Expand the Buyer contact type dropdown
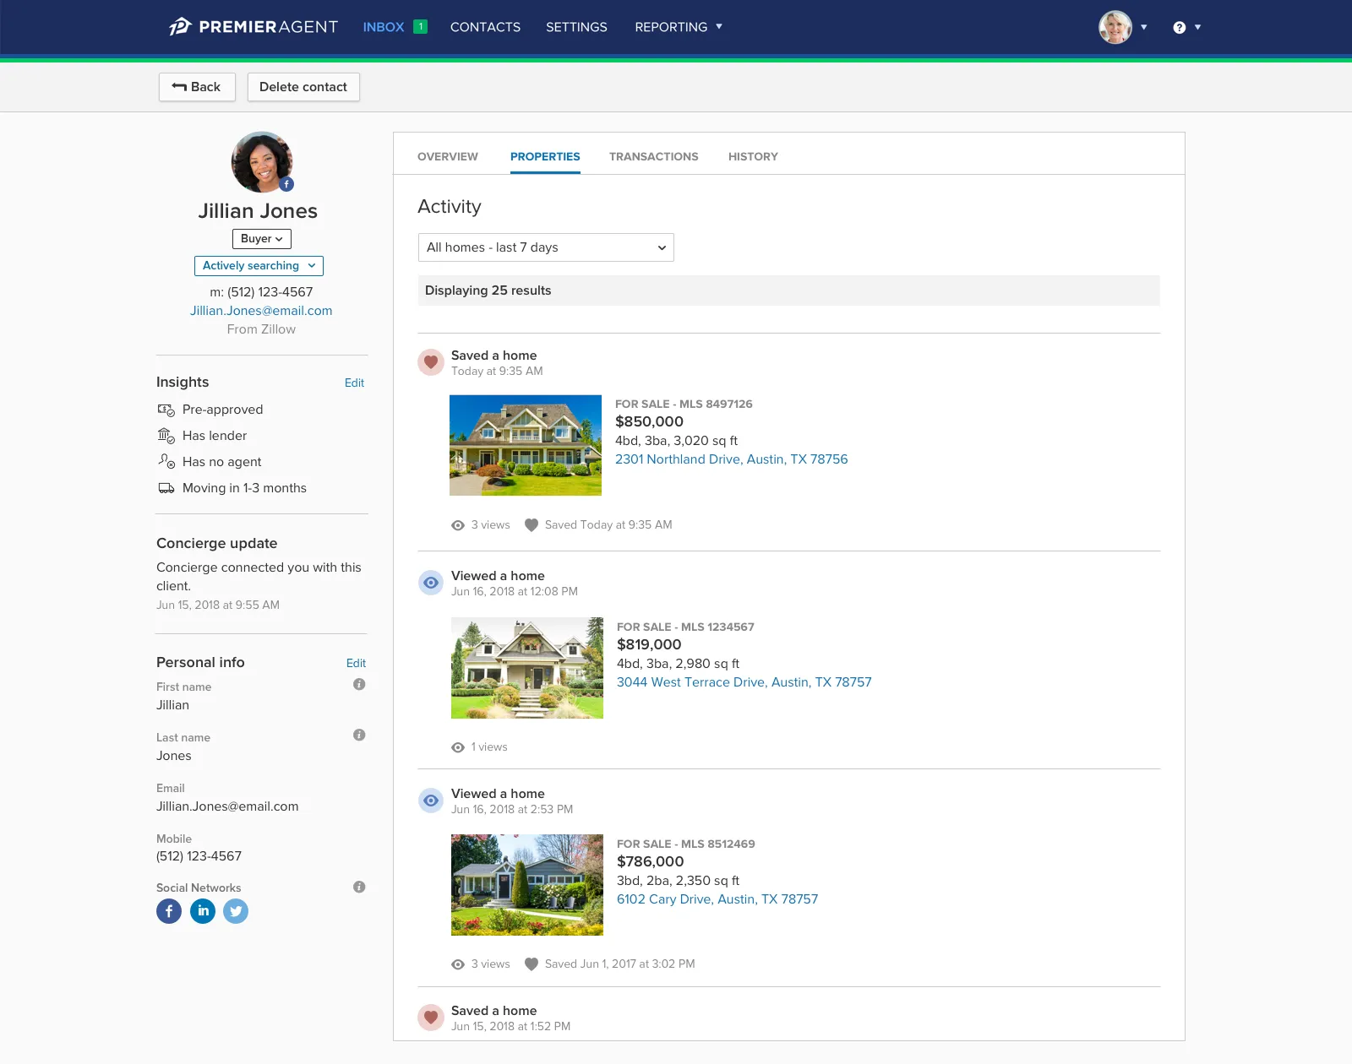Viewport: 1352px width, 1064px height. pyautogui.click(x=262, y=239)
